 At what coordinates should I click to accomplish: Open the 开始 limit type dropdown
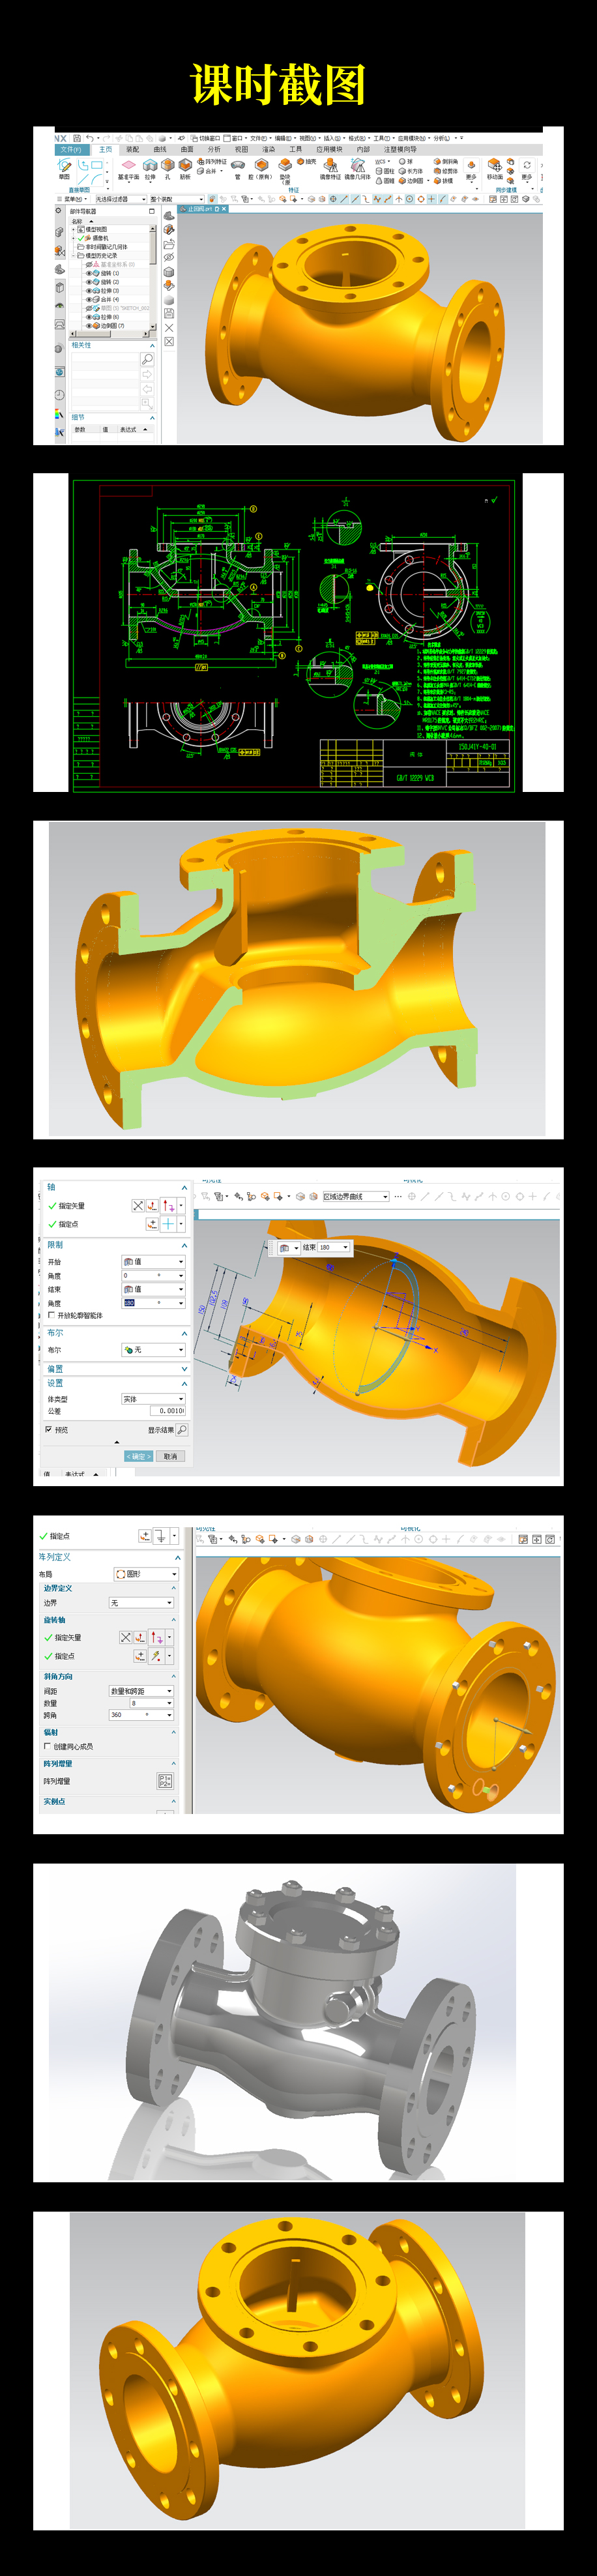(x=153, y=1262)
